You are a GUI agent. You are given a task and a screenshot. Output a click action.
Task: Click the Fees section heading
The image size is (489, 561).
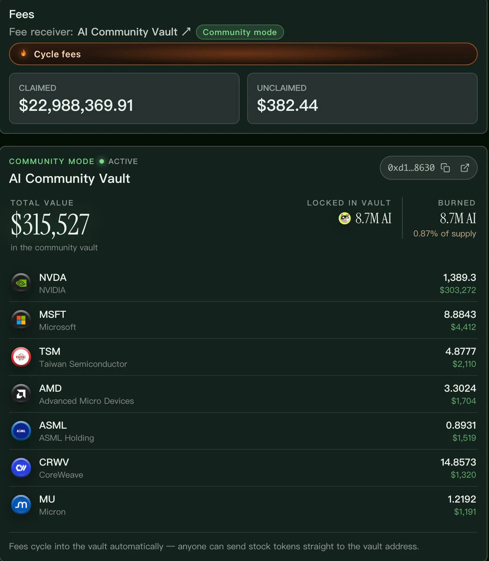click(x=21, y=14)
